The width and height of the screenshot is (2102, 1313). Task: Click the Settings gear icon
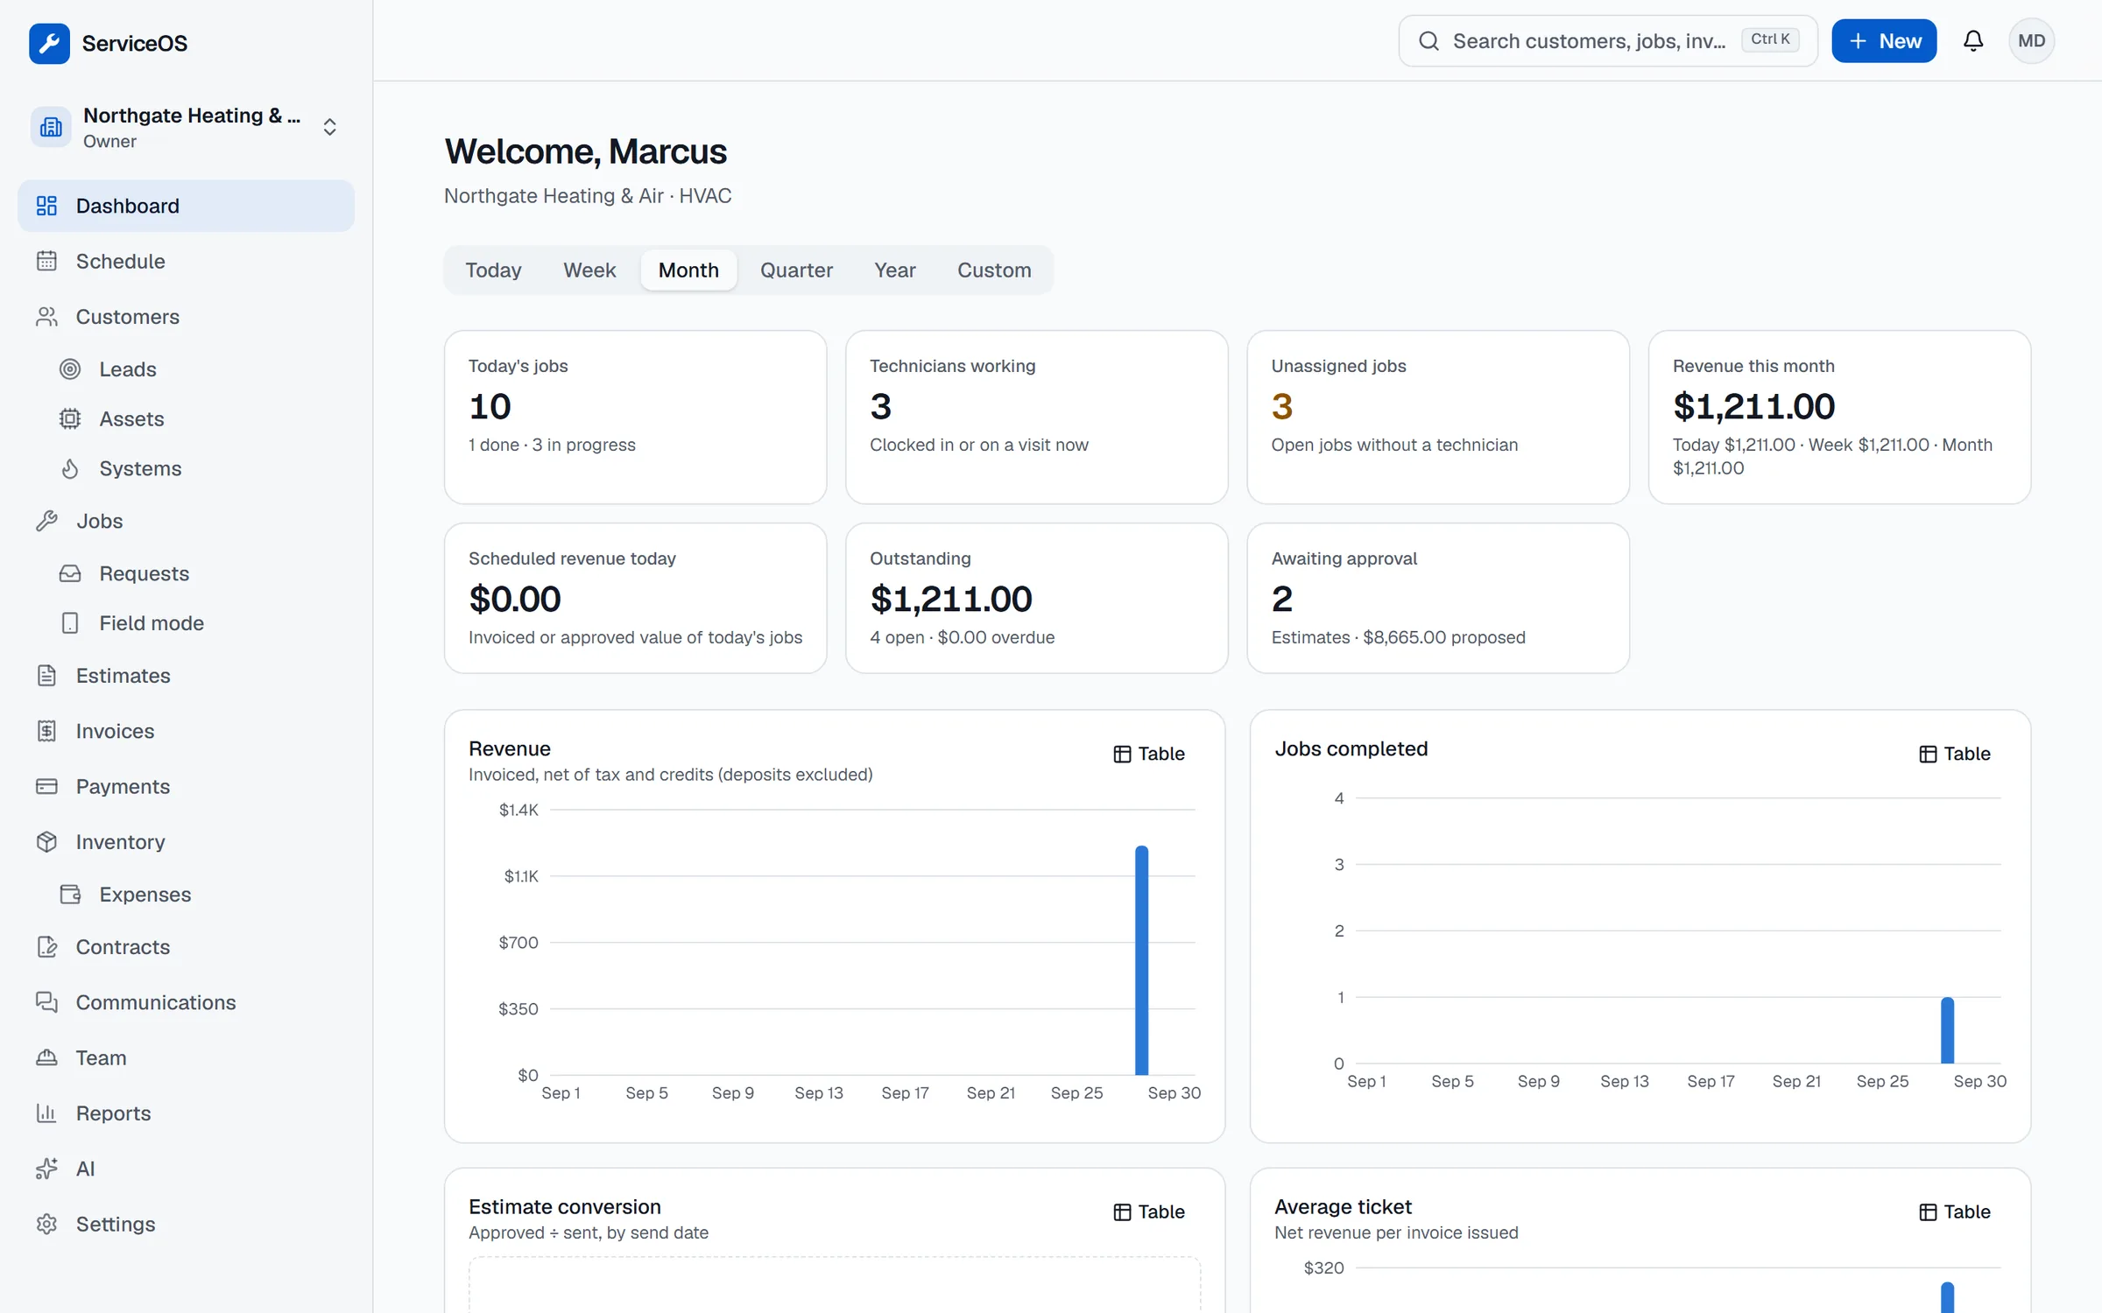tap(46, 1224)
